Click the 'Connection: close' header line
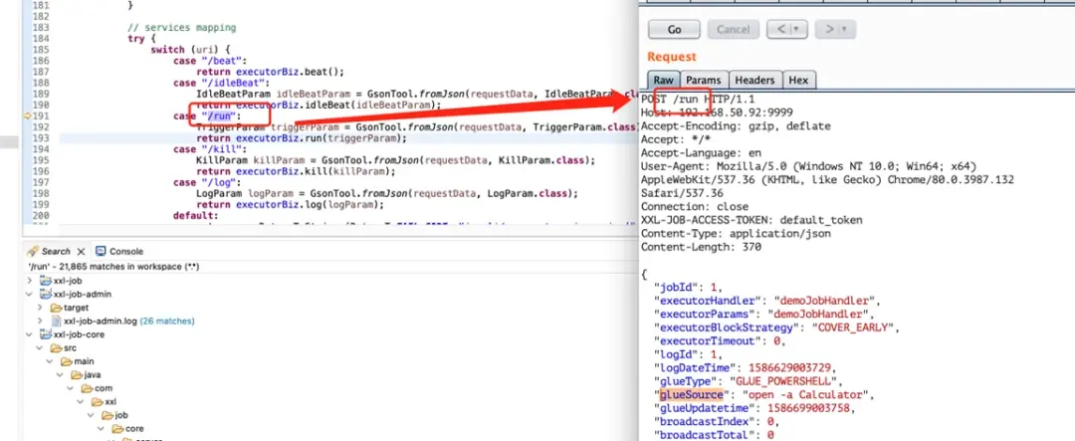 pos(695,206)
